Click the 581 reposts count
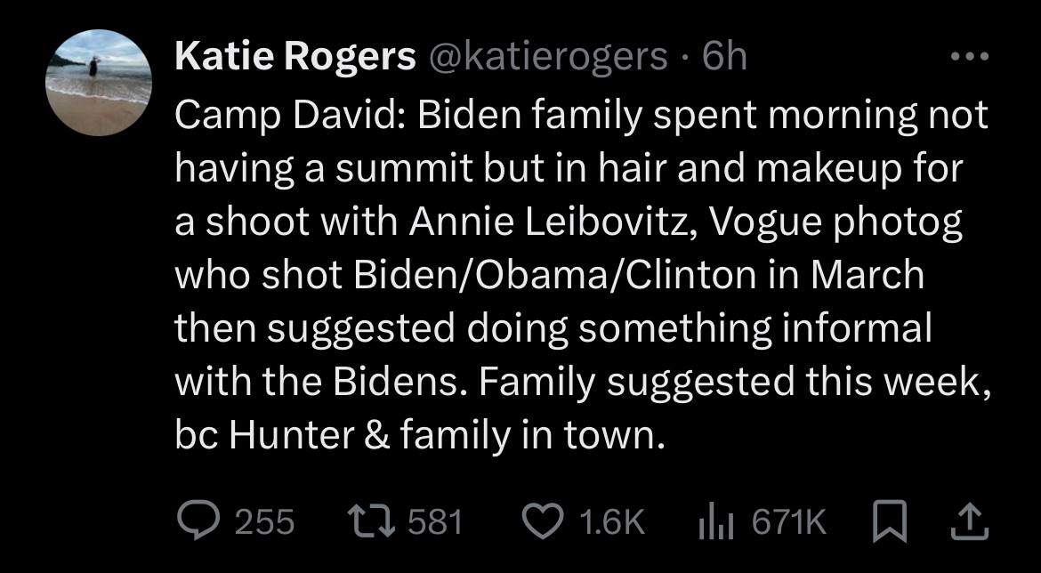The image size is (1041, 573). click(x=435, y=522)
